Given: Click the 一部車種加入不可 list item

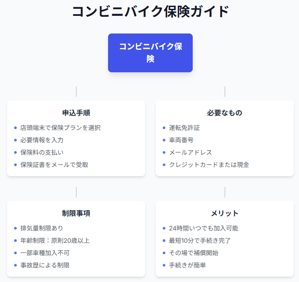Looking at the screenshot, I should pyautogui.click(x=45, y=253).
